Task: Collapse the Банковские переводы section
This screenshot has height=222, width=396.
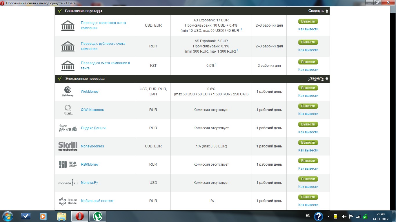Action: [x=318, y=11]
